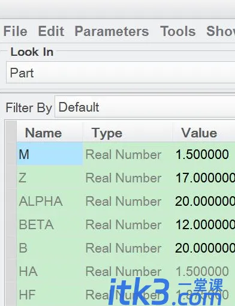235x306 pixels.
Task: Click Real Number type of M row
Action: point(123,154)
